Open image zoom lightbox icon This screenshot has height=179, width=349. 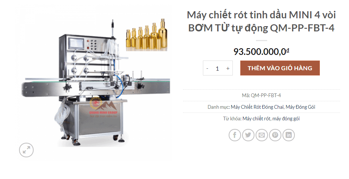pos(26,150)
